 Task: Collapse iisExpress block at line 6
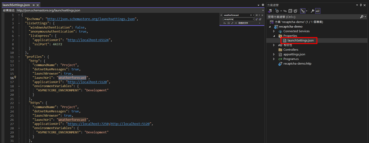[x=19, y=36]
